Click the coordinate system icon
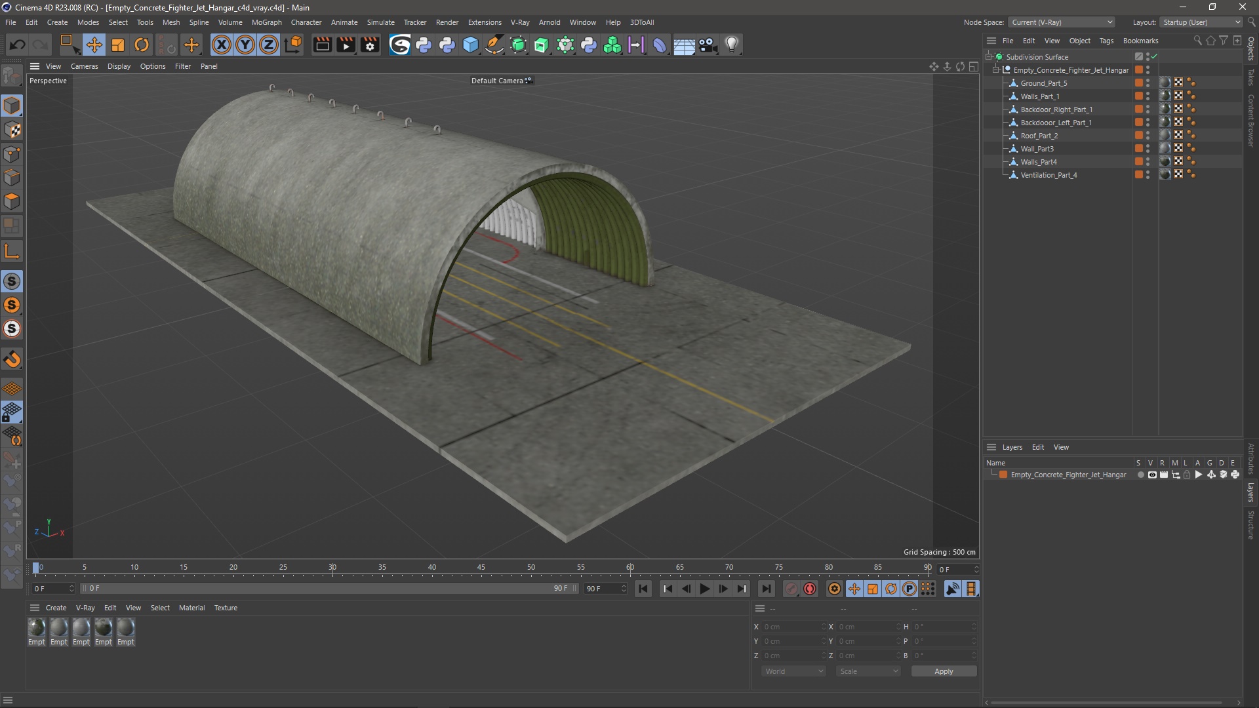This screenshot has width=1259, height=708. click(294, 45)
